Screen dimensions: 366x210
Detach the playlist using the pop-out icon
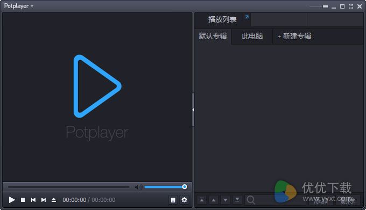point(247,17)
